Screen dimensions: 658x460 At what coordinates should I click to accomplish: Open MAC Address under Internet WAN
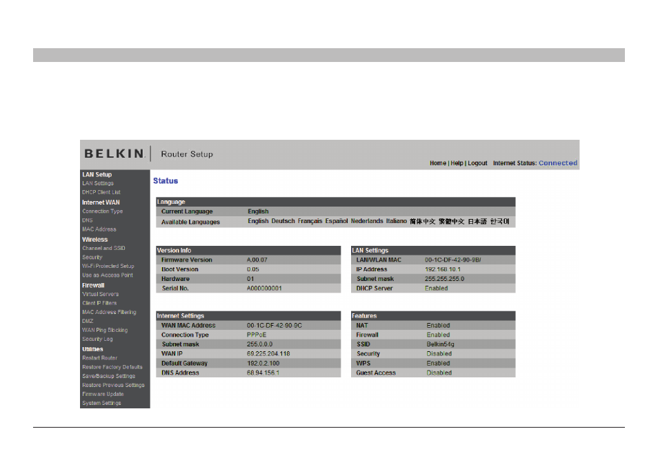(x=99, y=229)
